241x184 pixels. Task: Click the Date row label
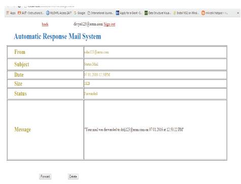pyautogui.click(x=19, y=75)
